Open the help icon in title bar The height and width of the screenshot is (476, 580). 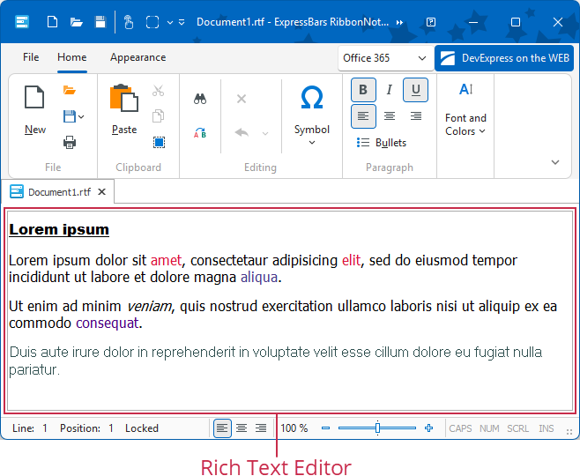click(x=431, y=22)
